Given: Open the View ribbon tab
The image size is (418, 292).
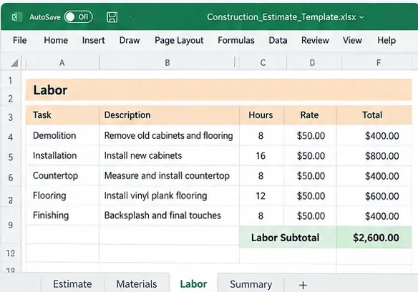Looking at the screenshot, I should [352, 40].
